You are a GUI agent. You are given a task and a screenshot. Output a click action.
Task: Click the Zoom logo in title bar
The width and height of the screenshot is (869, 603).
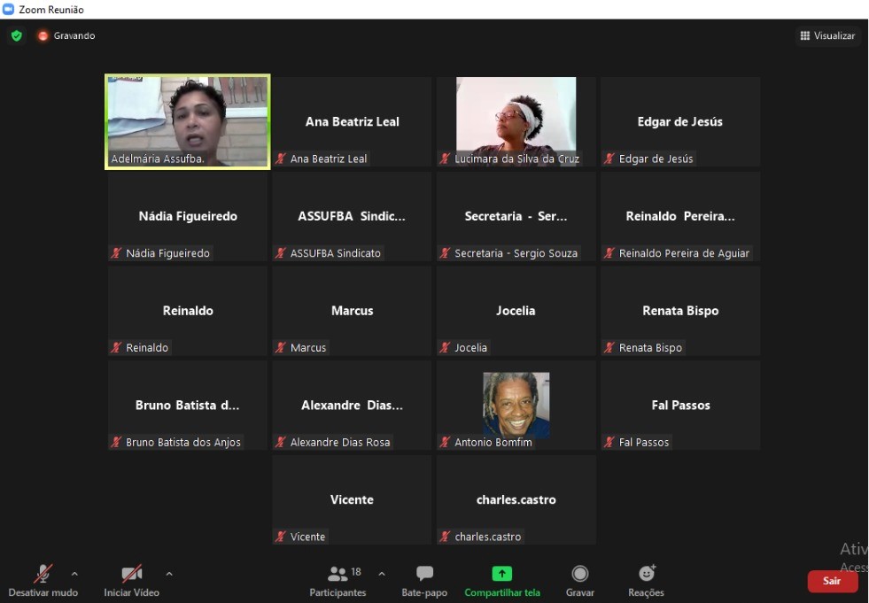[x=8, y=10]
